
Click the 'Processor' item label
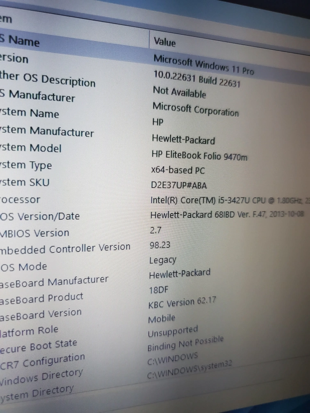20,200
